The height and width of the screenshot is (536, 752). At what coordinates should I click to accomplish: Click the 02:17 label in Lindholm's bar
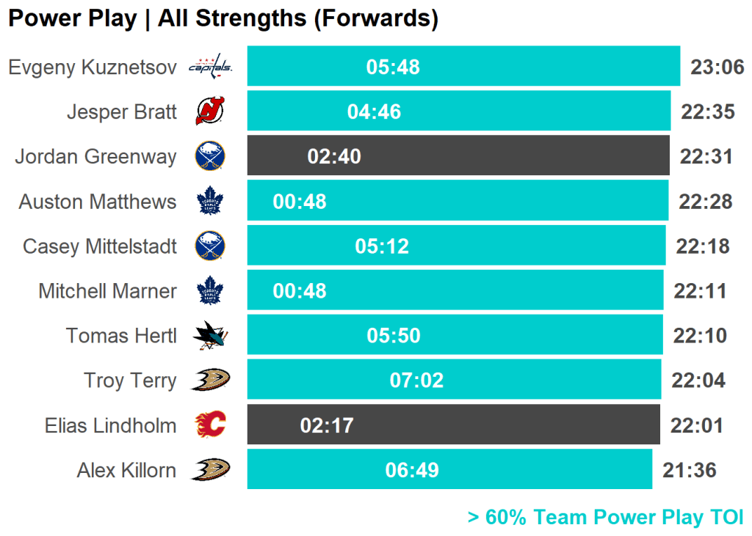point(327,425)
